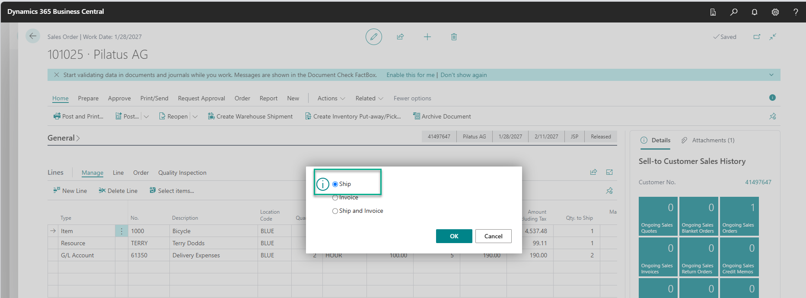Click Create Warehouse Shipment
The height and width of the screenshot is (298, 806).
click(x=250, y=116)
